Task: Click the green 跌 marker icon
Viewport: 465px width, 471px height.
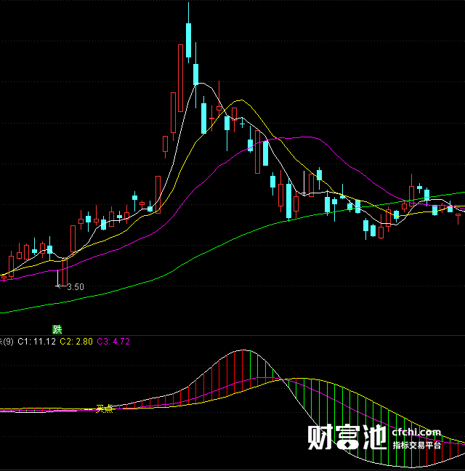Action: pyautogui.click(x=57, y=329)
